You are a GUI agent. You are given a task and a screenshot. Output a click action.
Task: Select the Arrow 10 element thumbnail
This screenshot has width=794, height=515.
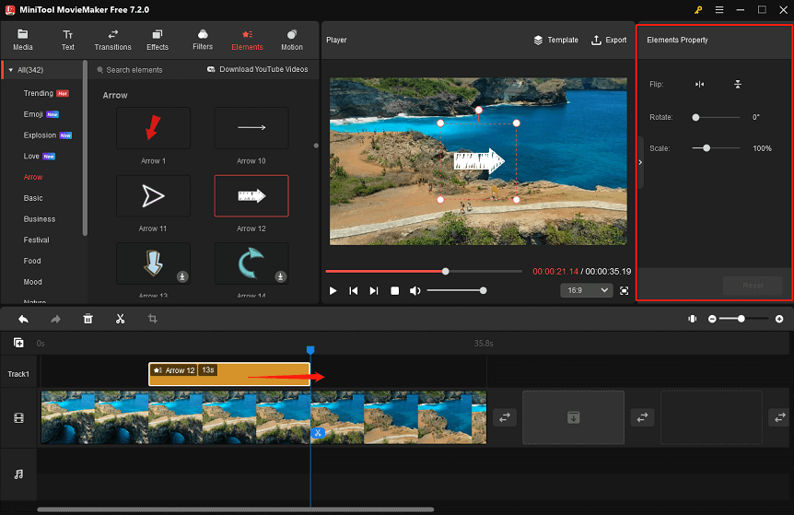pyautogui.click(x=251, y=128)
